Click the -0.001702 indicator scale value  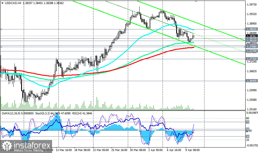coord(252,145)
